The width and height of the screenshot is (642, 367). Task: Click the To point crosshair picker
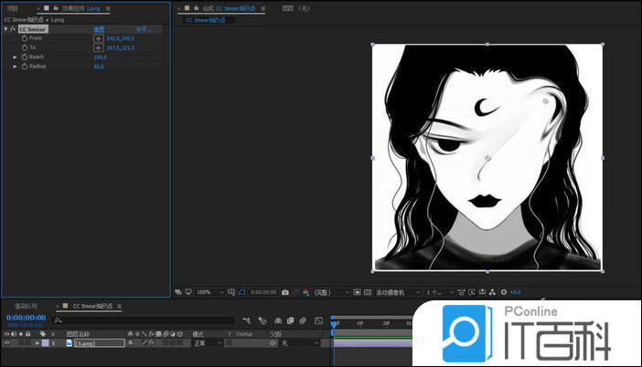[98, 47]
